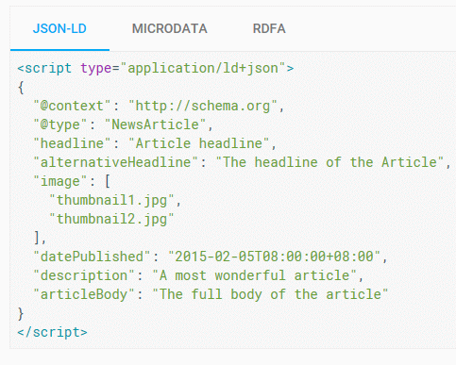Click the opening script tag line
456x365 pixels.
pyautogui.click(x=156, y=68)
